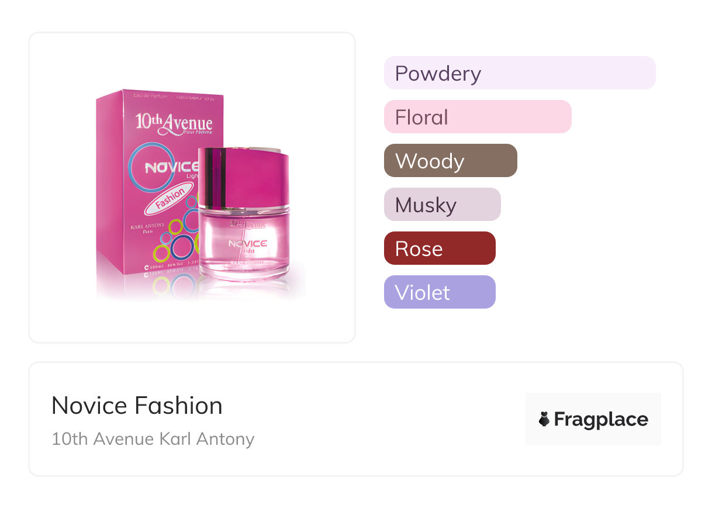Click the dark red Rose accord
The width and height of the screenshot is (712, 505).
[x=439, y=248]
